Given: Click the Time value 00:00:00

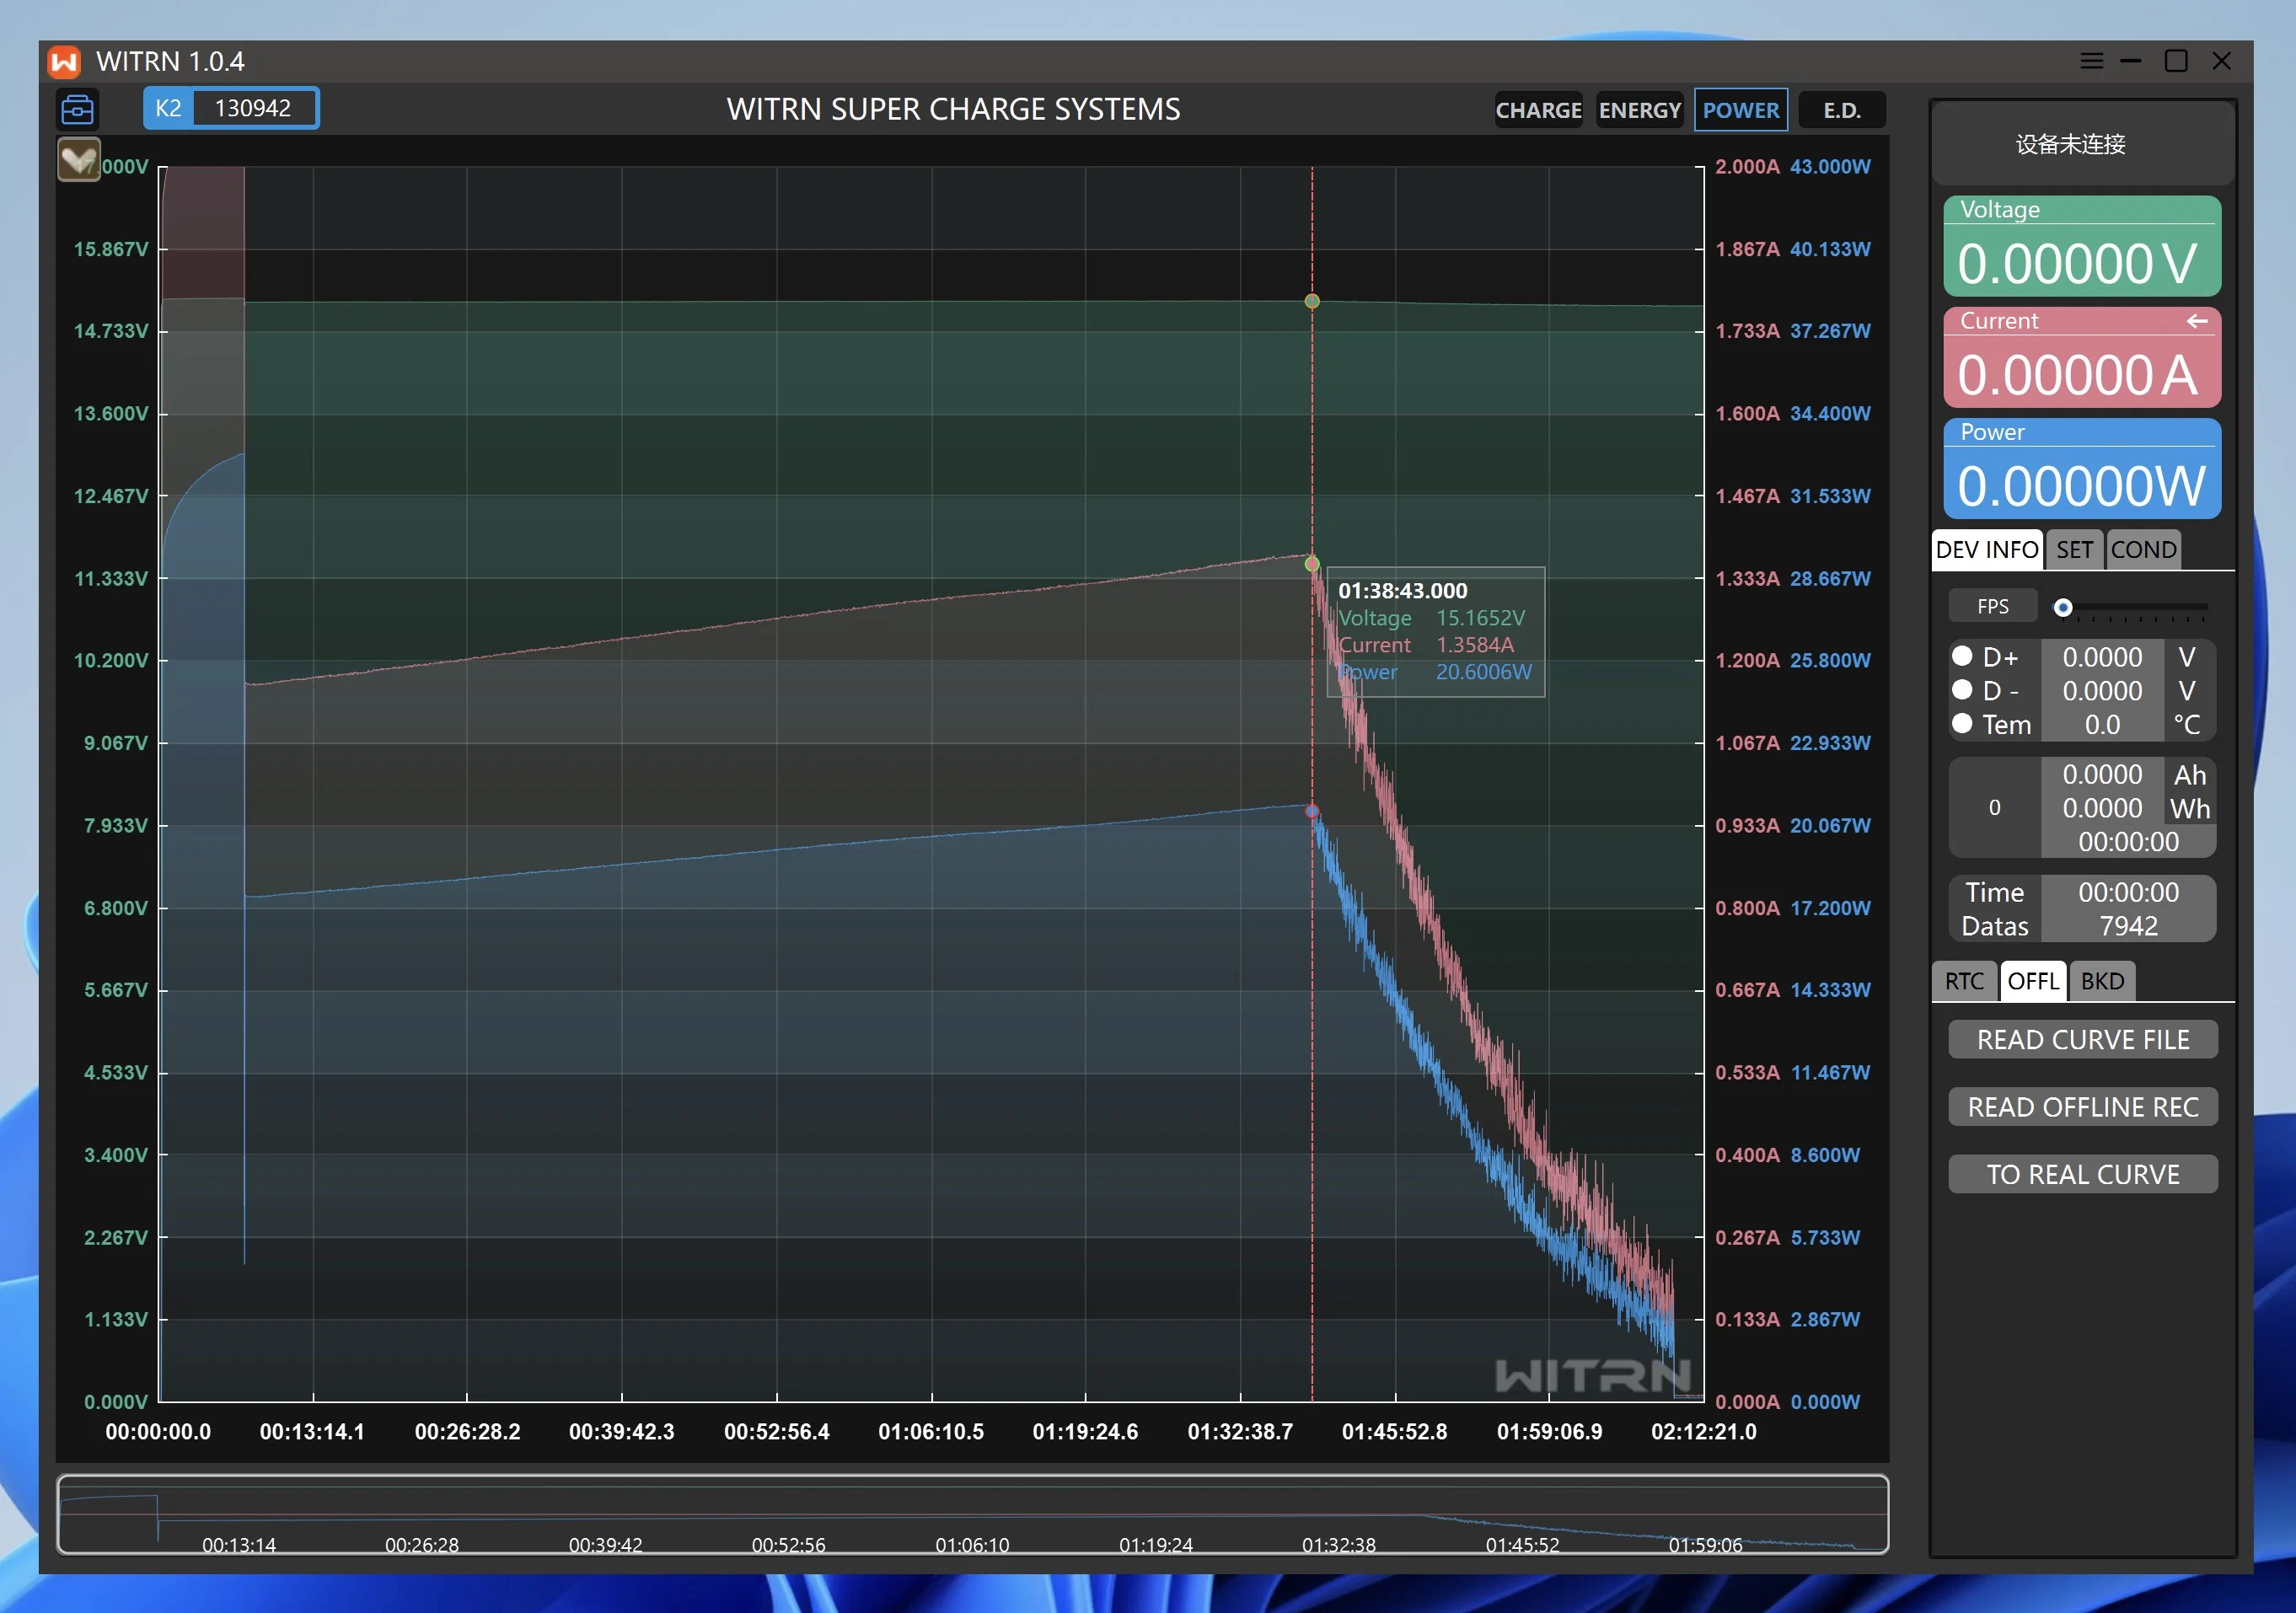Looking at the screenshot, I should pos(2128,892).
